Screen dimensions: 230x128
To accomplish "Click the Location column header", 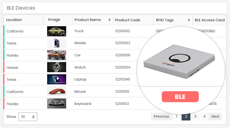I will tap(14, 20).
